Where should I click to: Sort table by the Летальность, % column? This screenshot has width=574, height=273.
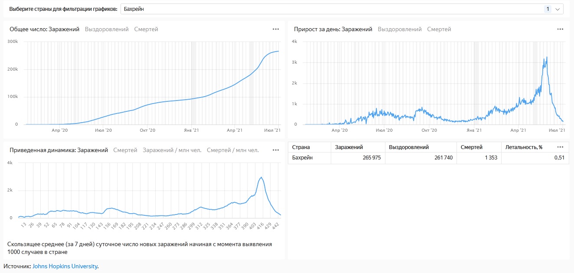tap(524, 147)
